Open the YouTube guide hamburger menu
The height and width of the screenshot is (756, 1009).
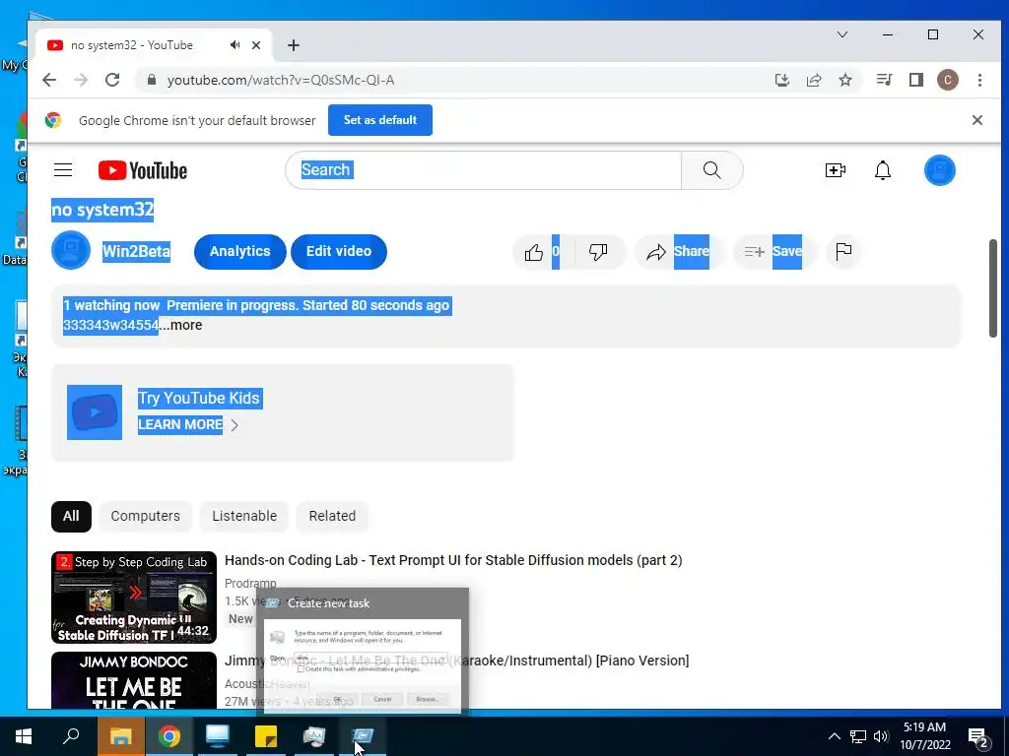coord(63,170)
